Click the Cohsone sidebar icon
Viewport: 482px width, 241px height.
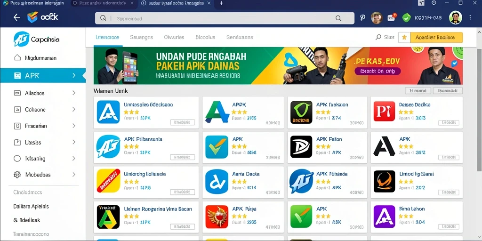17,109
